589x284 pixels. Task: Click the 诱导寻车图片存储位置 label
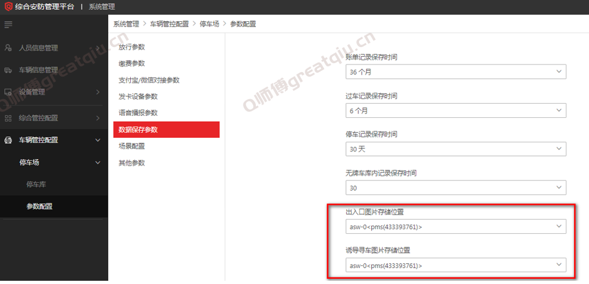(378, 251)
